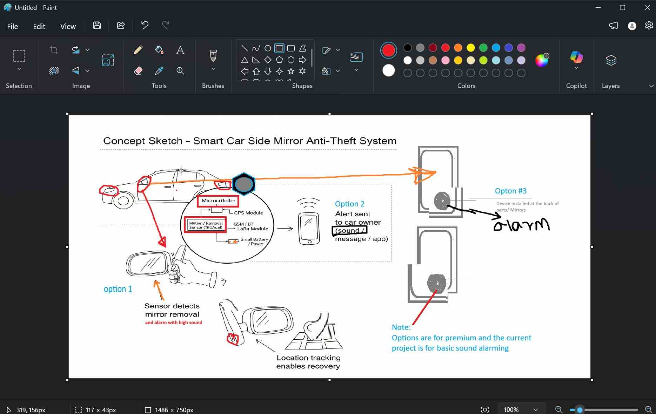Screen dimensions: 656x414
Task: Open the account profile icon
Action: tap(632, 26)
